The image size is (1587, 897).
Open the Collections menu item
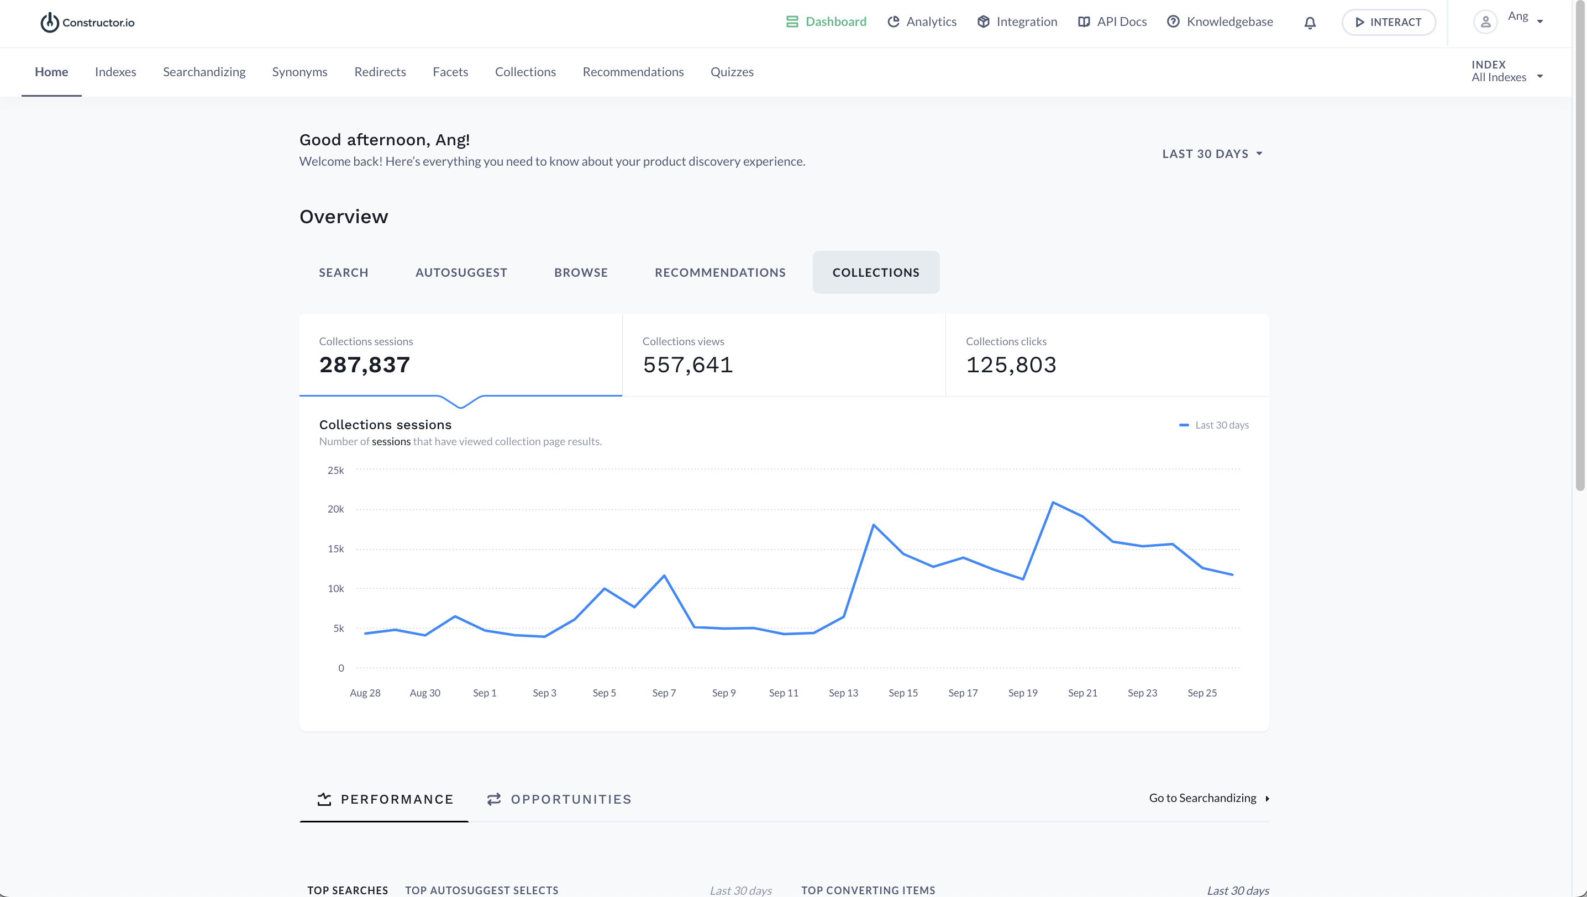pyautogui.click(x=526, y=71)
